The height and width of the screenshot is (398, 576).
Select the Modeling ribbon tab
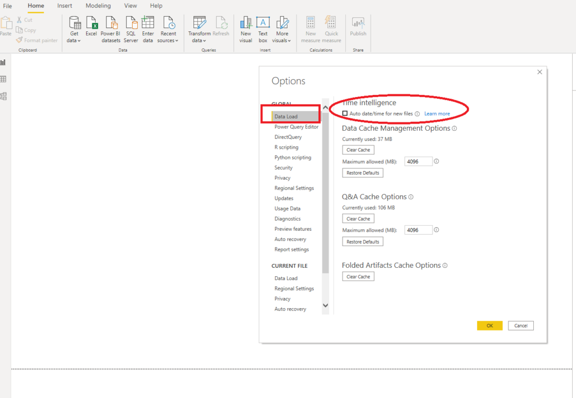coord(98,6)
